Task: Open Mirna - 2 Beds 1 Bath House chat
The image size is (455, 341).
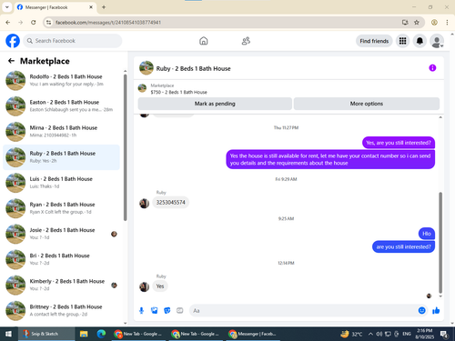Action: (x=62, y=132)
